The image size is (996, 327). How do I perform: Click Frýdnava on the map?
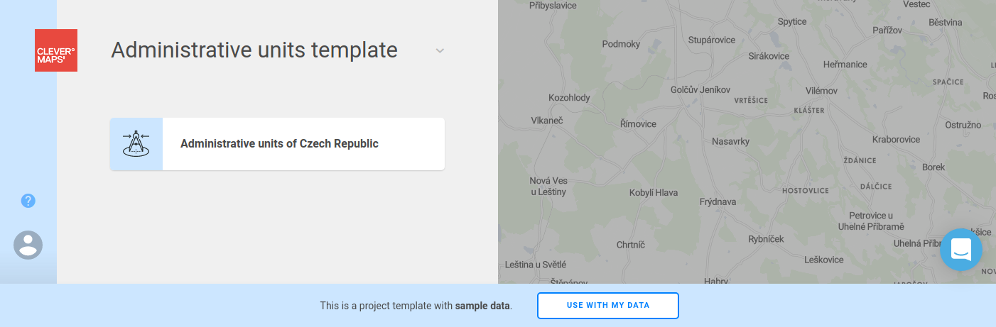pyautogui.click(x=718, y=202)
